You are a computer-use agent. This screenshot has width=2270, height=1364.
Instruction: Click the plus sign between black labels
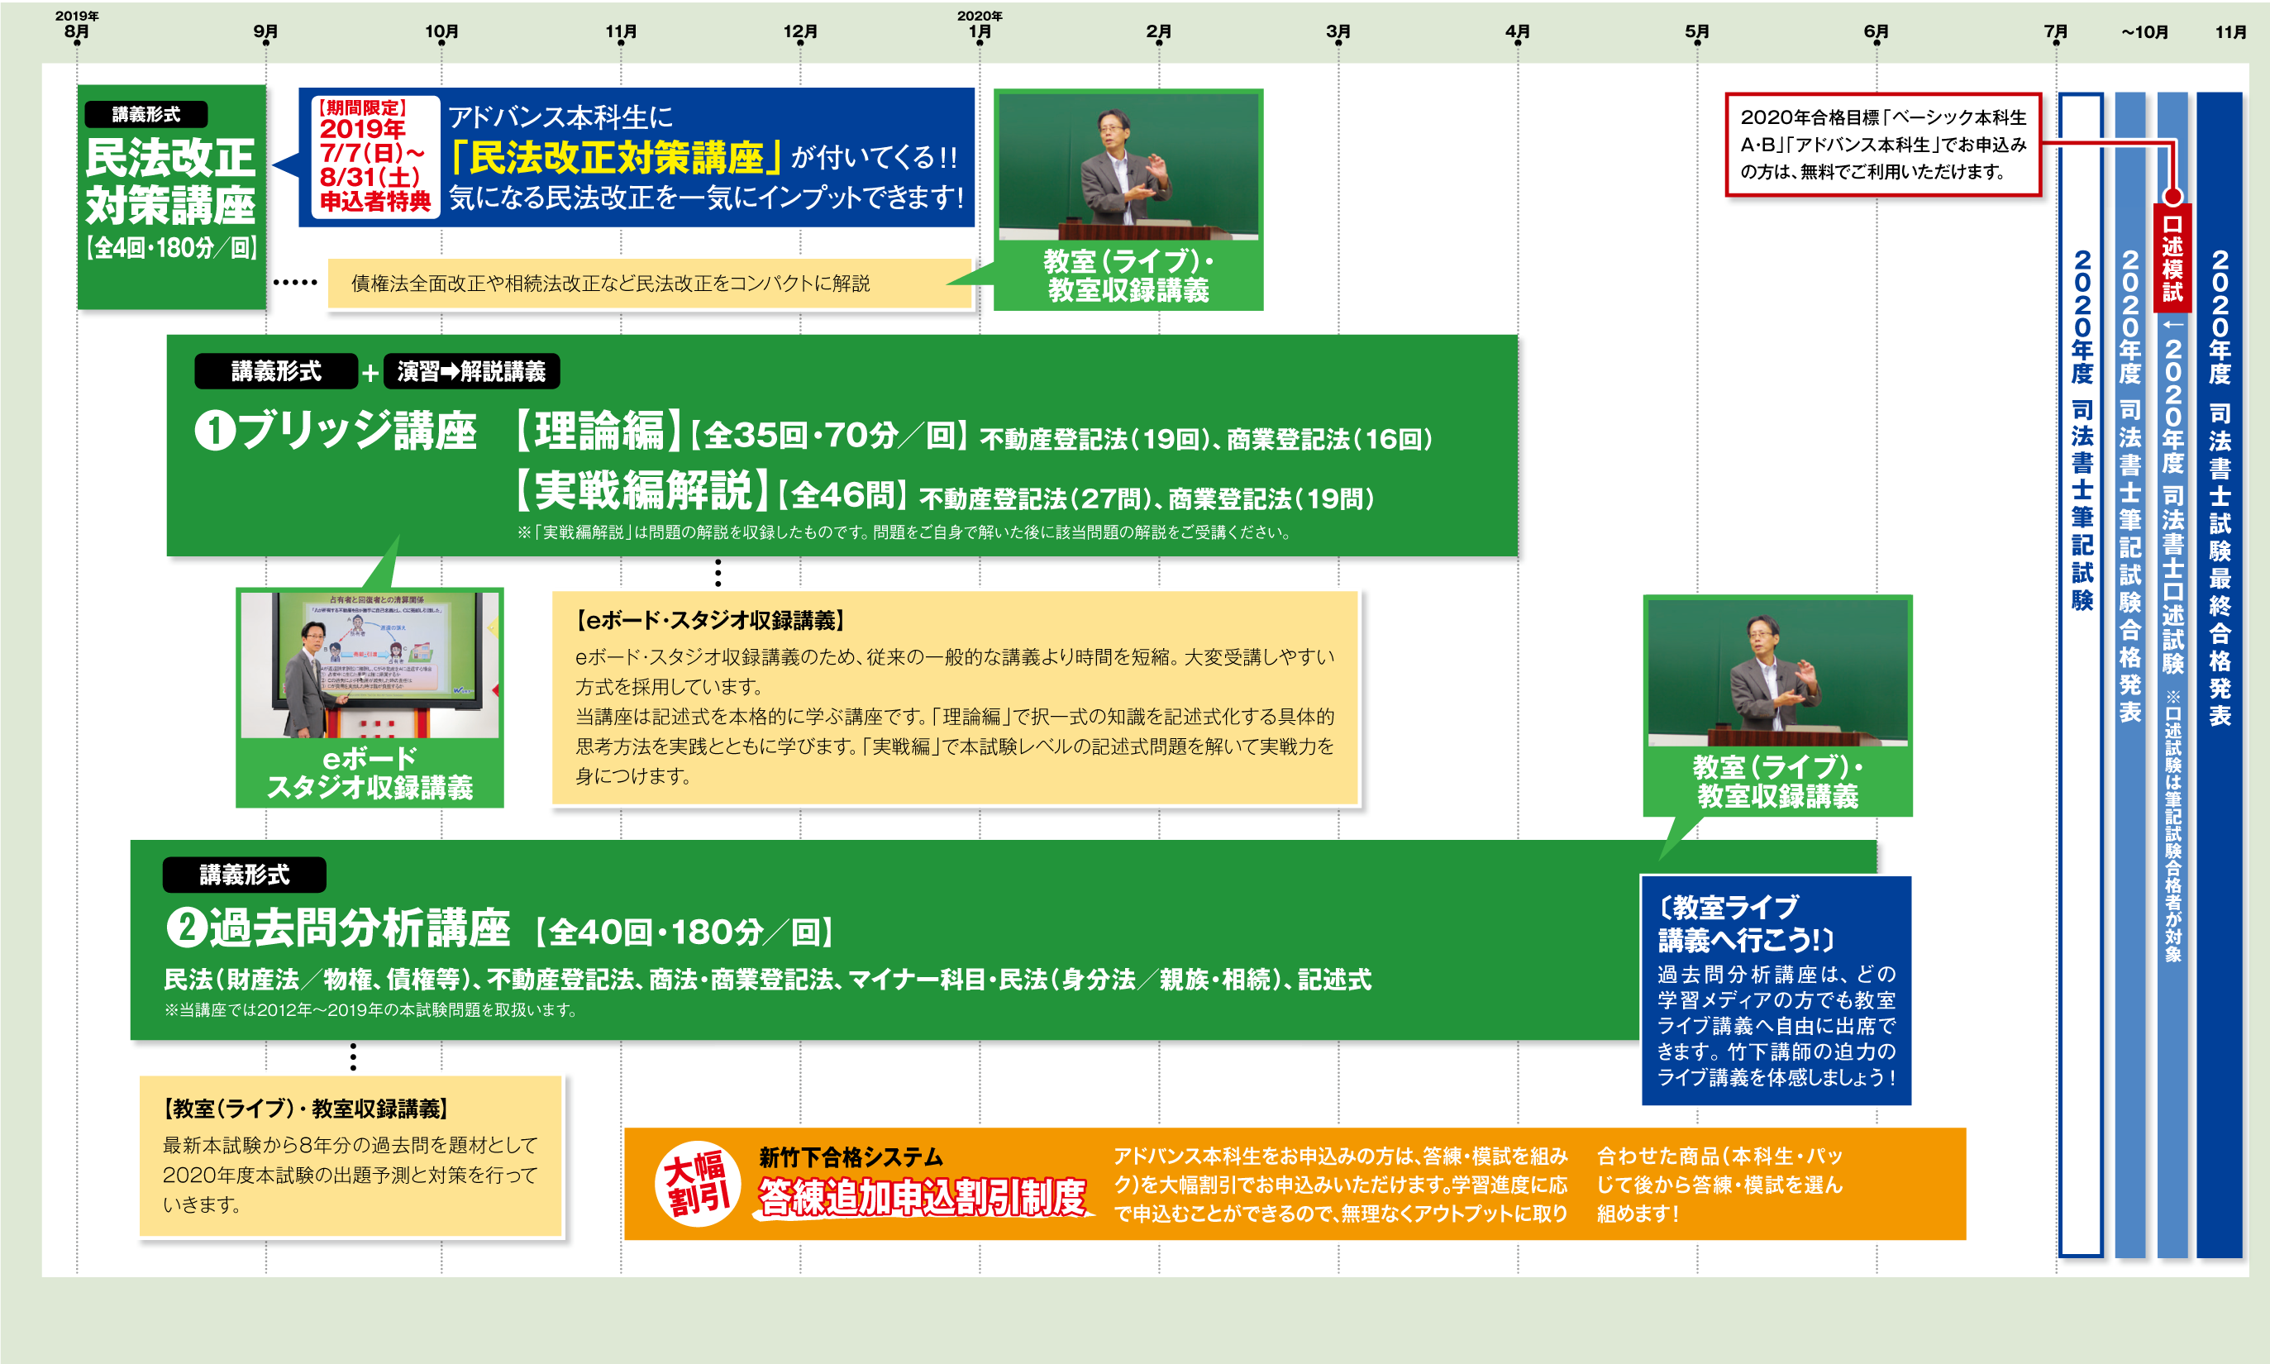370,373
